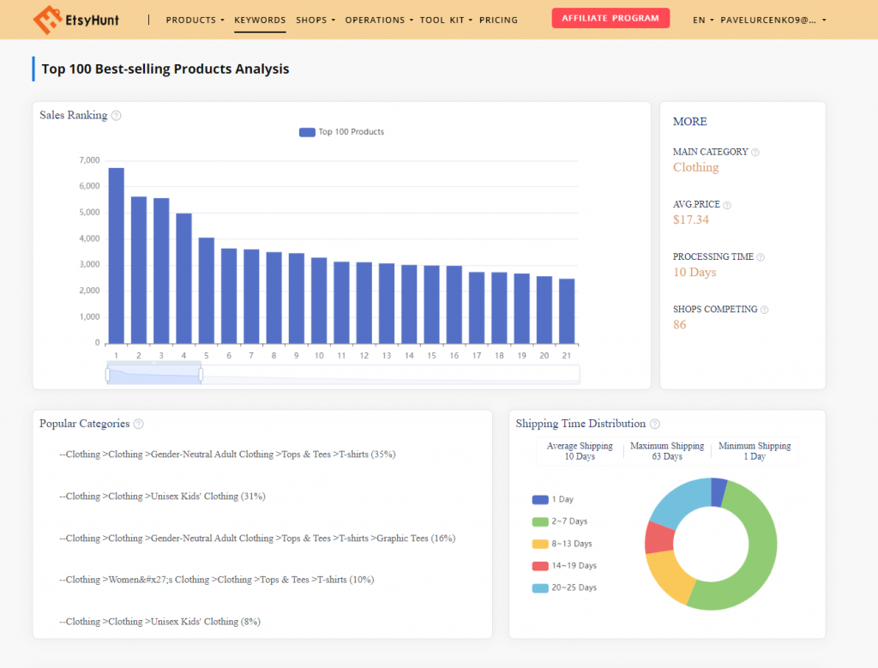Toggle the 2~7 Days legend entry
The width and height of the screenshot is (878, 668).
540,521
